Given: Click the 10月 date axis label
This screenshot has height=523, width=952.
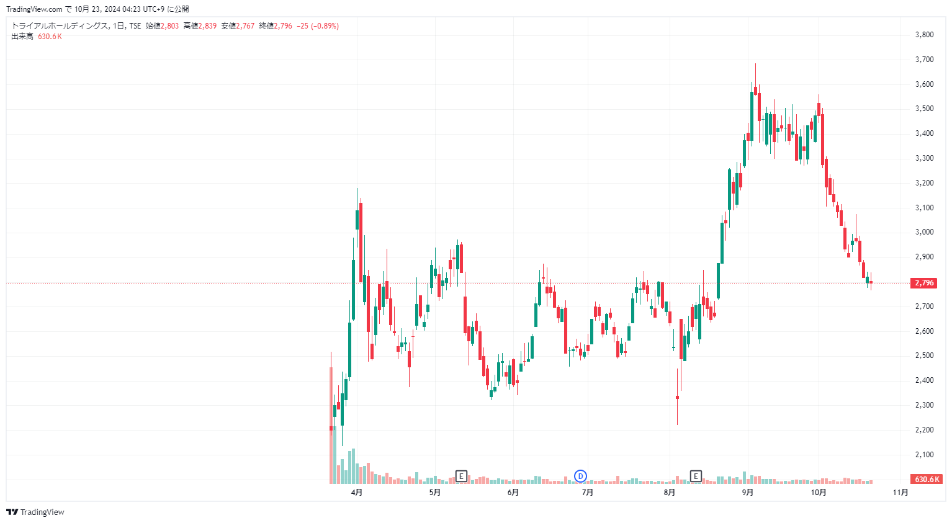Looking at the screenshot, I should click(819, 493).
